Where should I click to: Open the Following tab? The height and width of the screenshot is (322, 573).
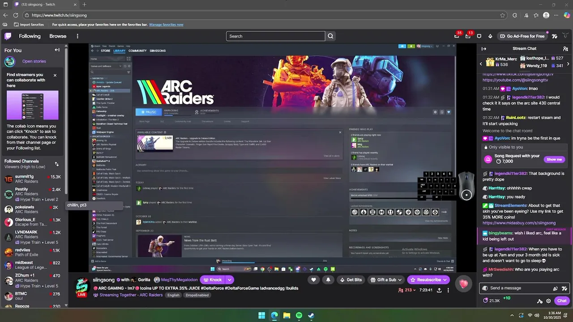tap(30, 36)
